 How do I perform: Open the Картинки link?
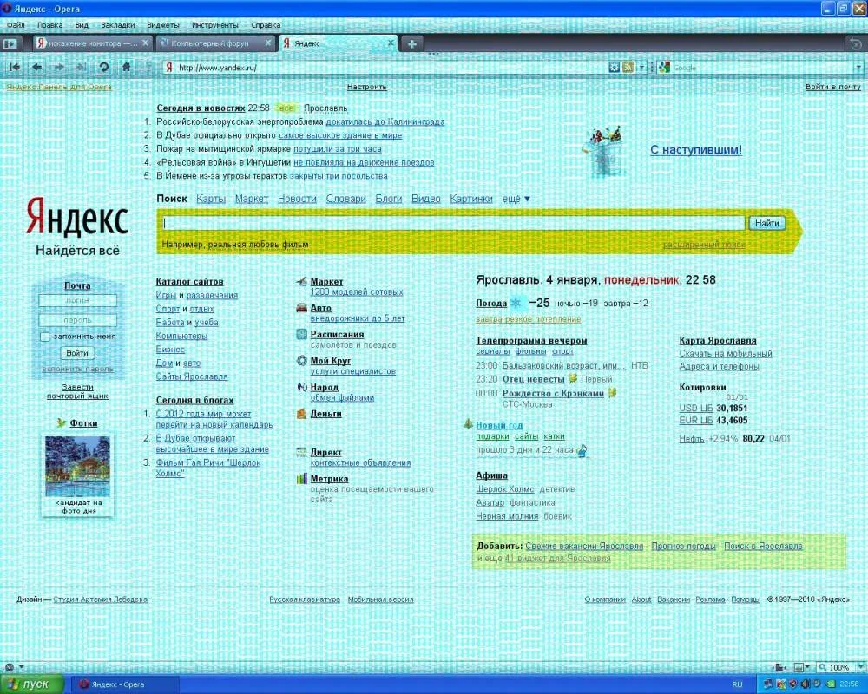click(471, 199)
